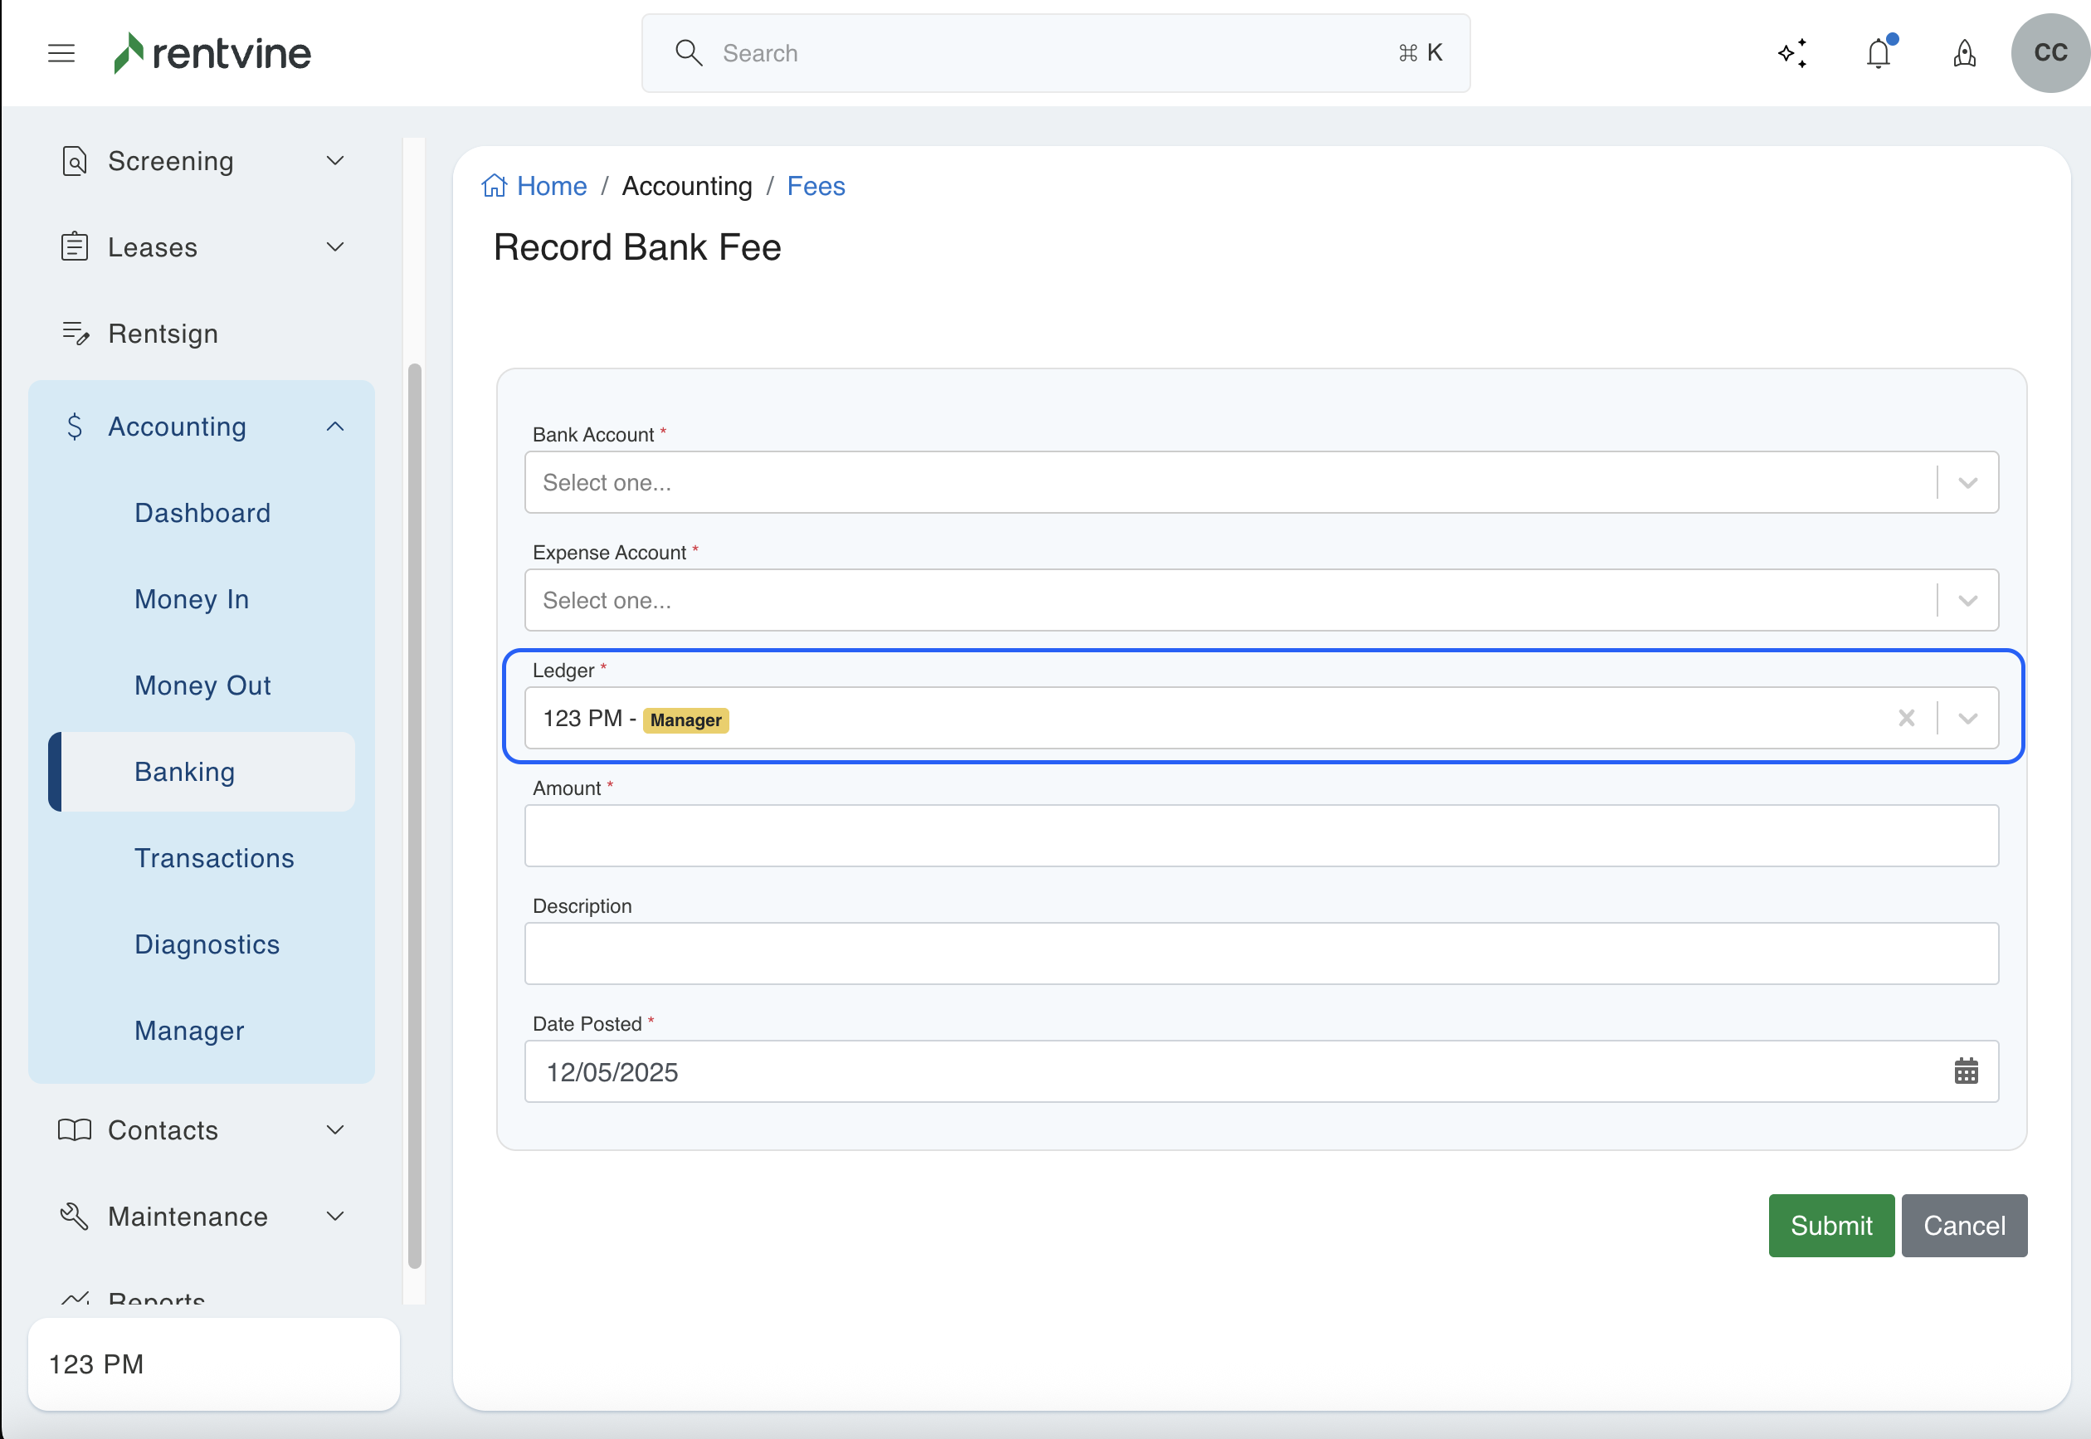Expand the Screening sidebar section

pyautogui.click(x=334, y=160)
